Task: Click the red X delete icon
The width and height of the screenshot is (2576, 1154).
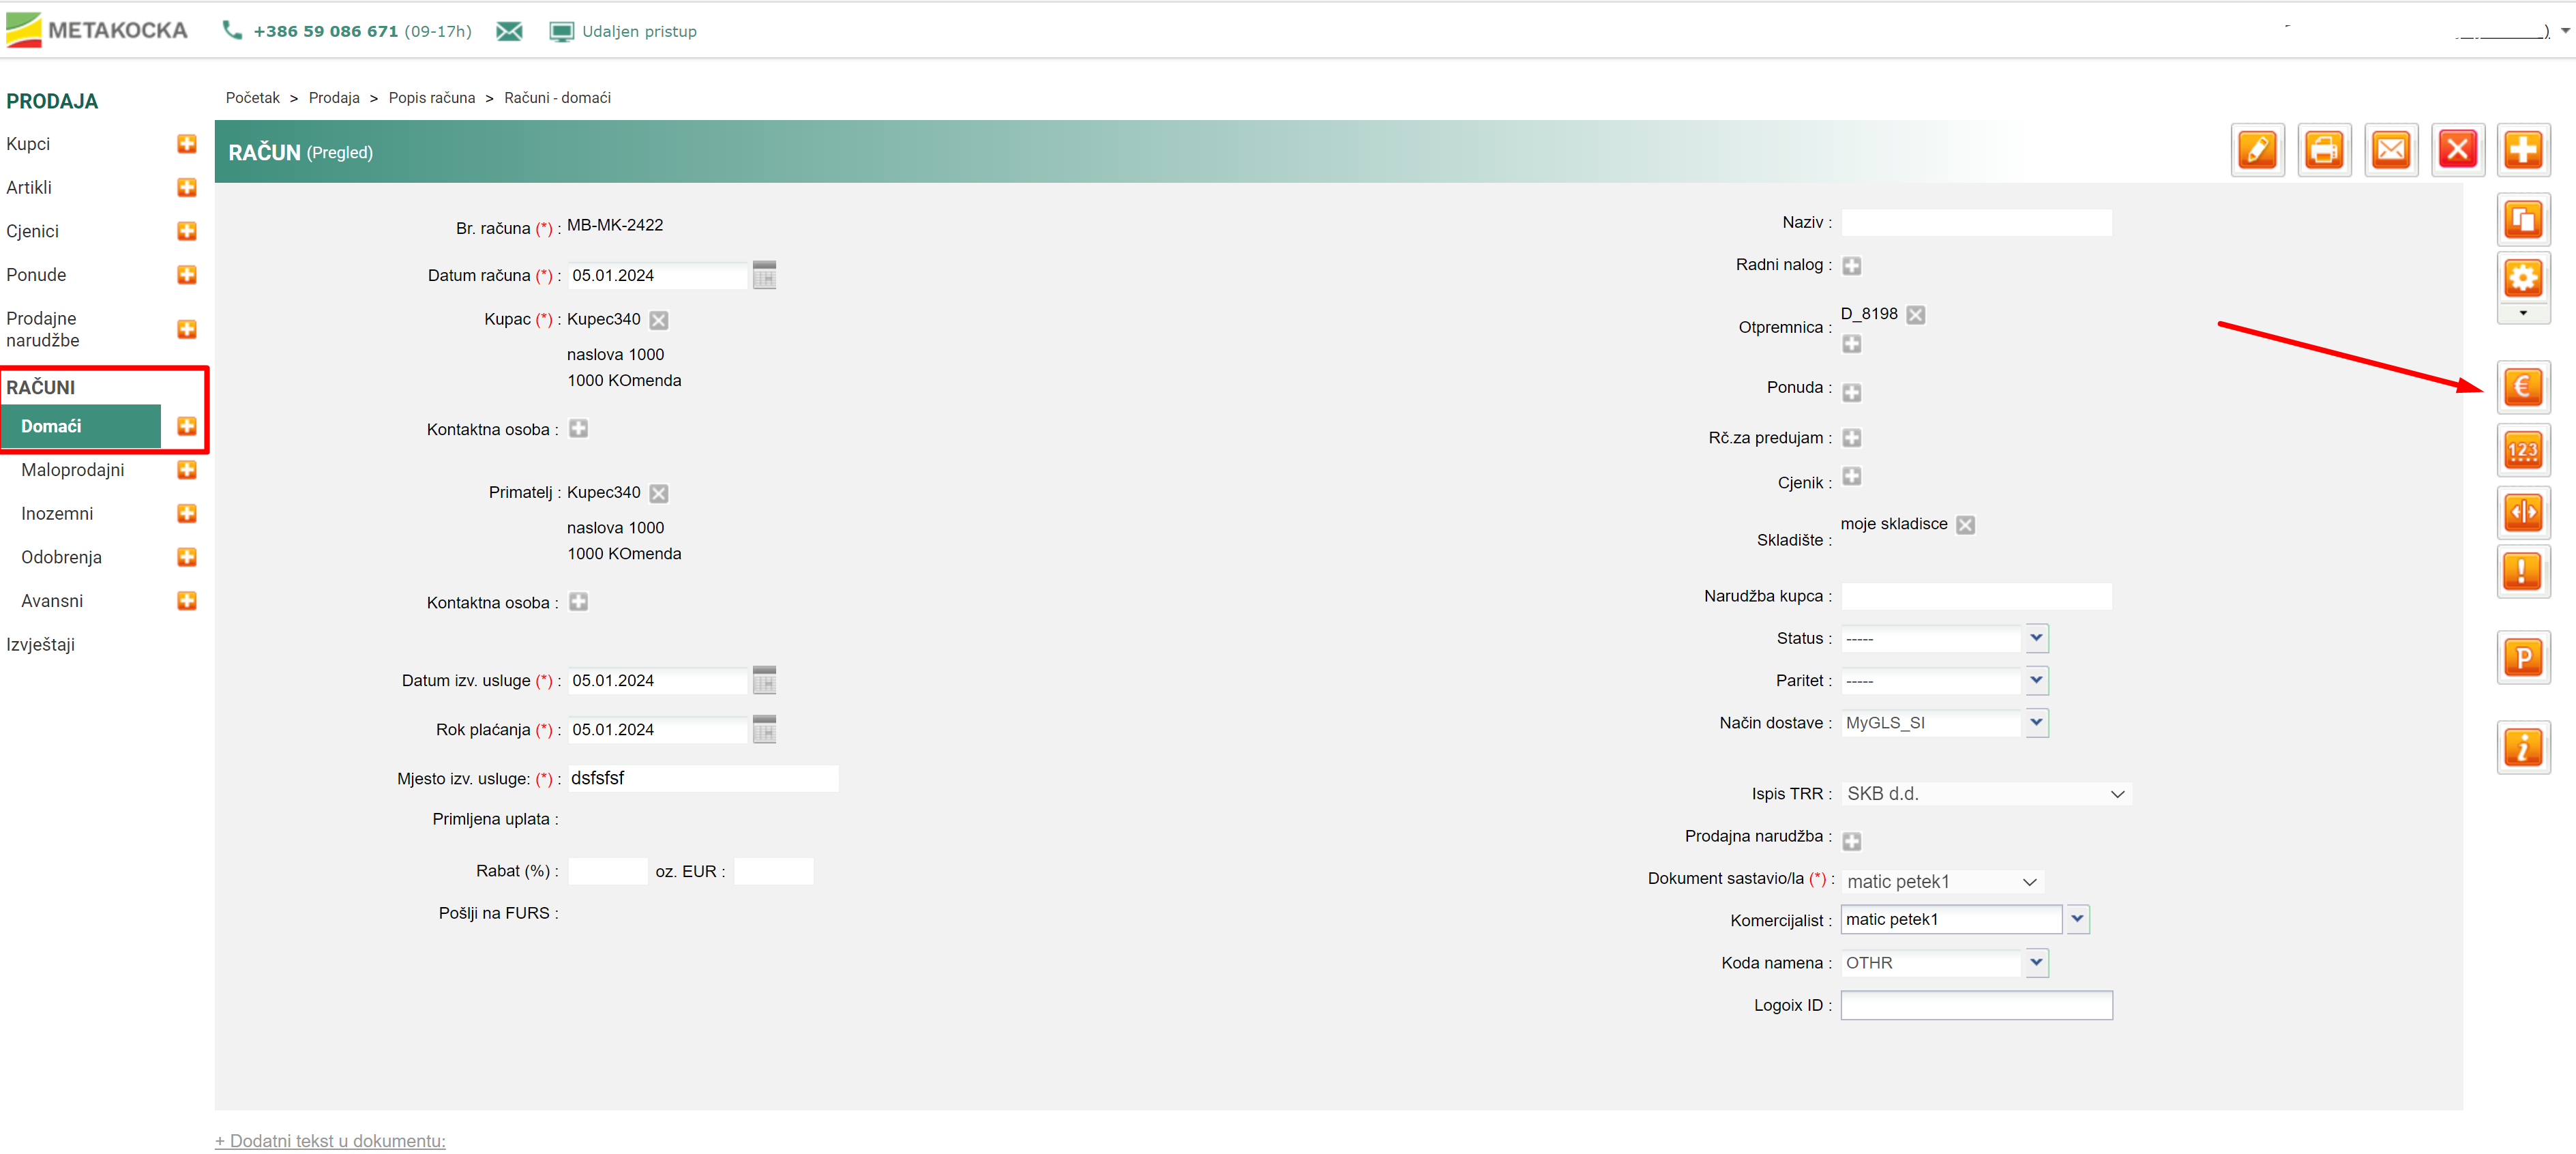Action: click(2457, 151)
